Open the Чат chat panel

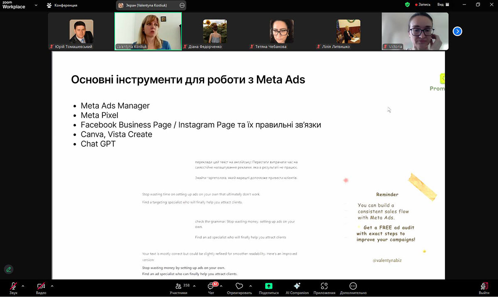pyautogui.click(x=211, y=288)
